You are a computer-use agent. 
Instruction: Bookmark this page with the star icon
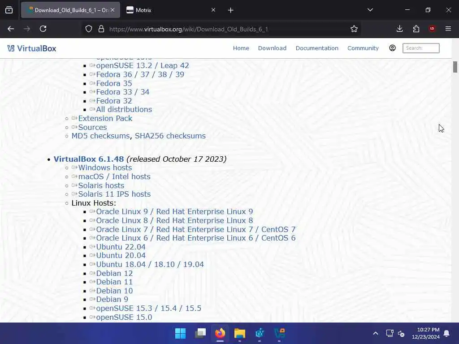pos(354,29)
